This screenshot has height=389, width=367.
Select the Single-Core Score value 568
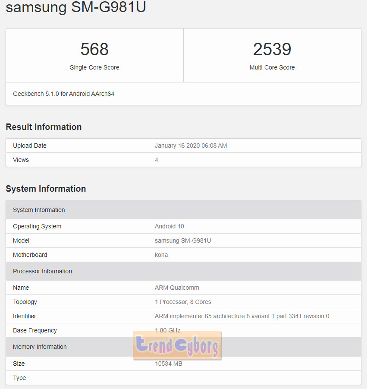click(94, 49)
